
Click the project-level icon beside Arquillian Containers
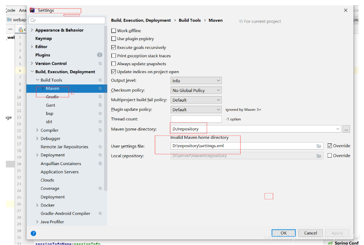click(x=100, y=163)
